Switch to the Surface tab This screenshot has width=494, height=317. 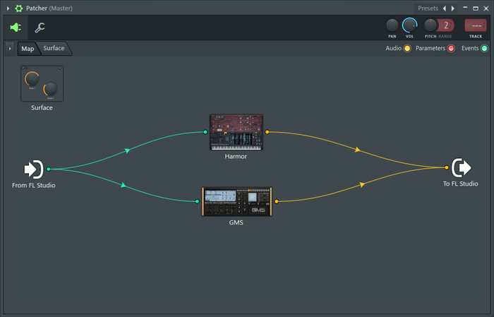point(54,48)
